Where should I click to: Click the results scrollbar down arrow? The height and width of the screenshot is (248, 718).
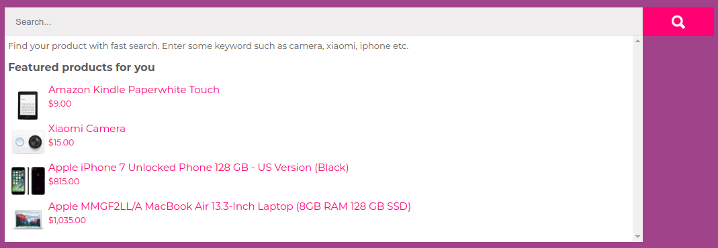point(637,237)
